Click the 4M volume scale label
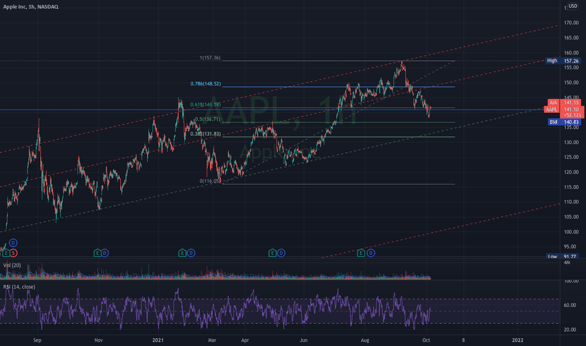 tap(567, 262)
